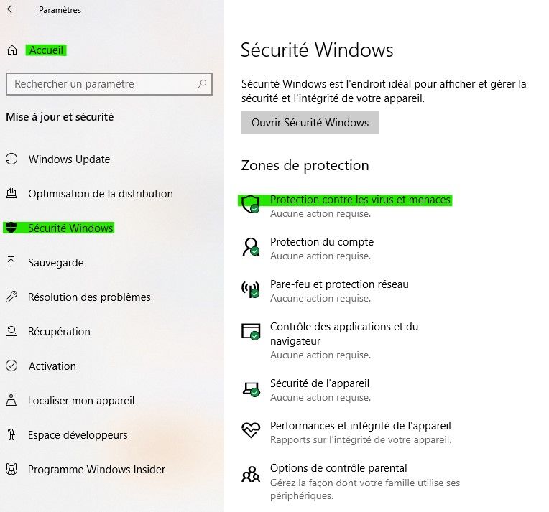Open Options de contrôle parental
The width and height of the screenshot is (549, 512).
point(338,468)
